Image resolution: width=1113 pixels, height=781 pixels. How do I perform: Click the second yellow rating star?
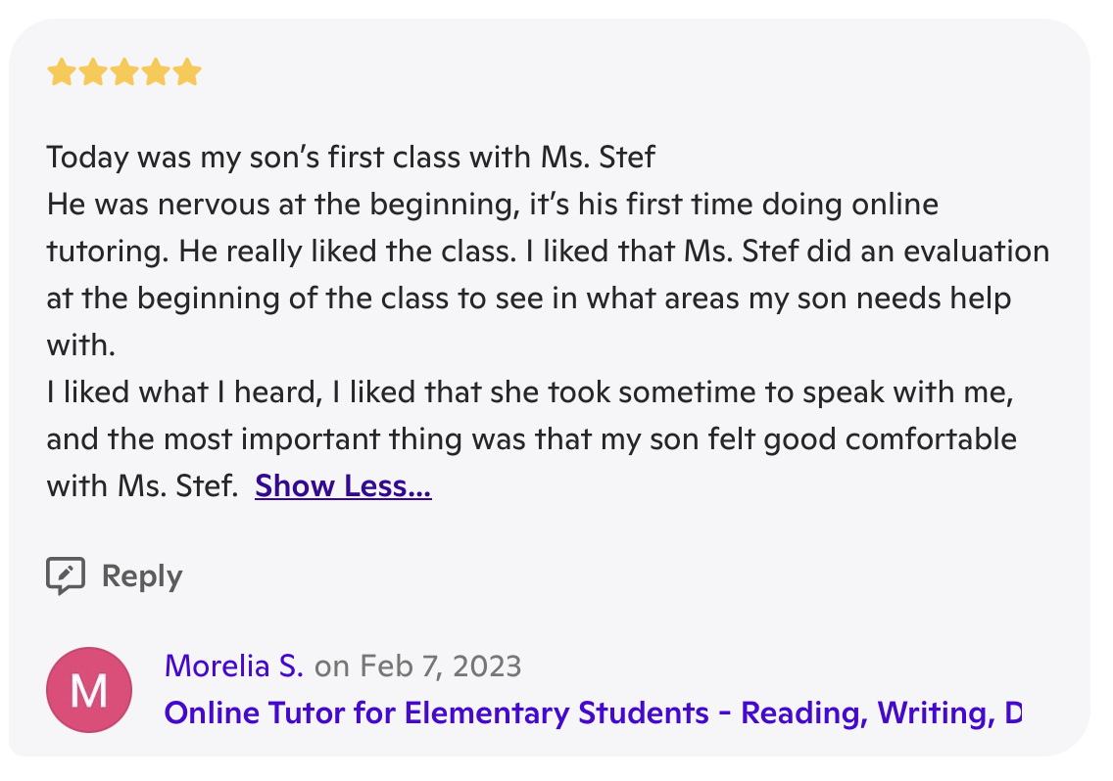(x=93, y=71)
